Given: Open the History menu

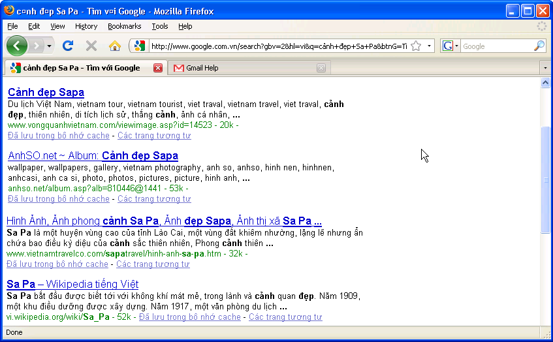Looking at the screenshot, I should coord(86,27).
